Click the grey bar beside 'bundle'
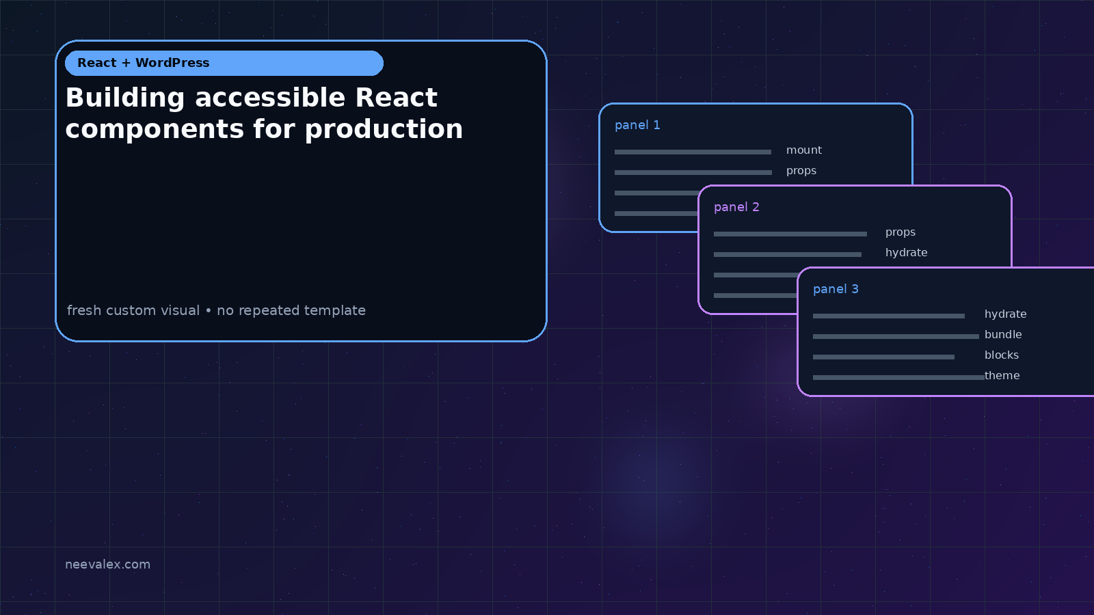The height and width of the screenshot is (615, 1094). point(896,336)
